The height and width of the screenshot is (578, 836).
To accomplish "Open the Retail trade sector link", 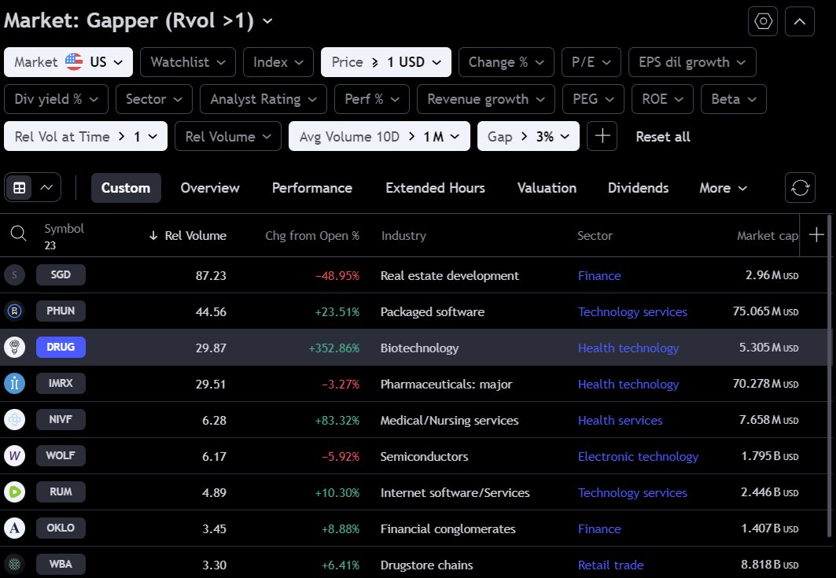I will coord(610,565).
